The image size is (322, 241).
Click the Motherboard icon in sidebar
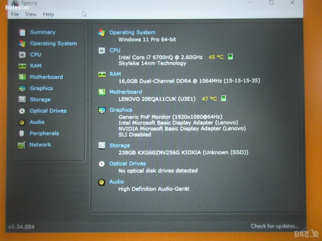pyautogui.click(x=22, y=77)
